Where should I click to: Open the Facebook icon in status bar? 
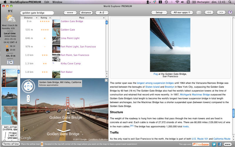pyautogui.click(x=220, y=144)
